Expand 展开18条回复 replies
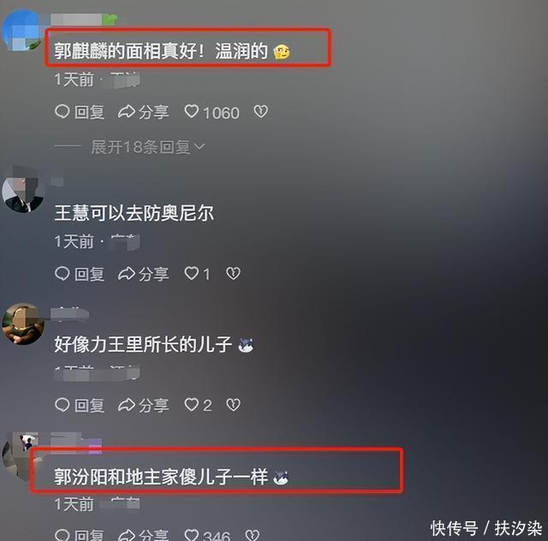 [x=147, y=146]
